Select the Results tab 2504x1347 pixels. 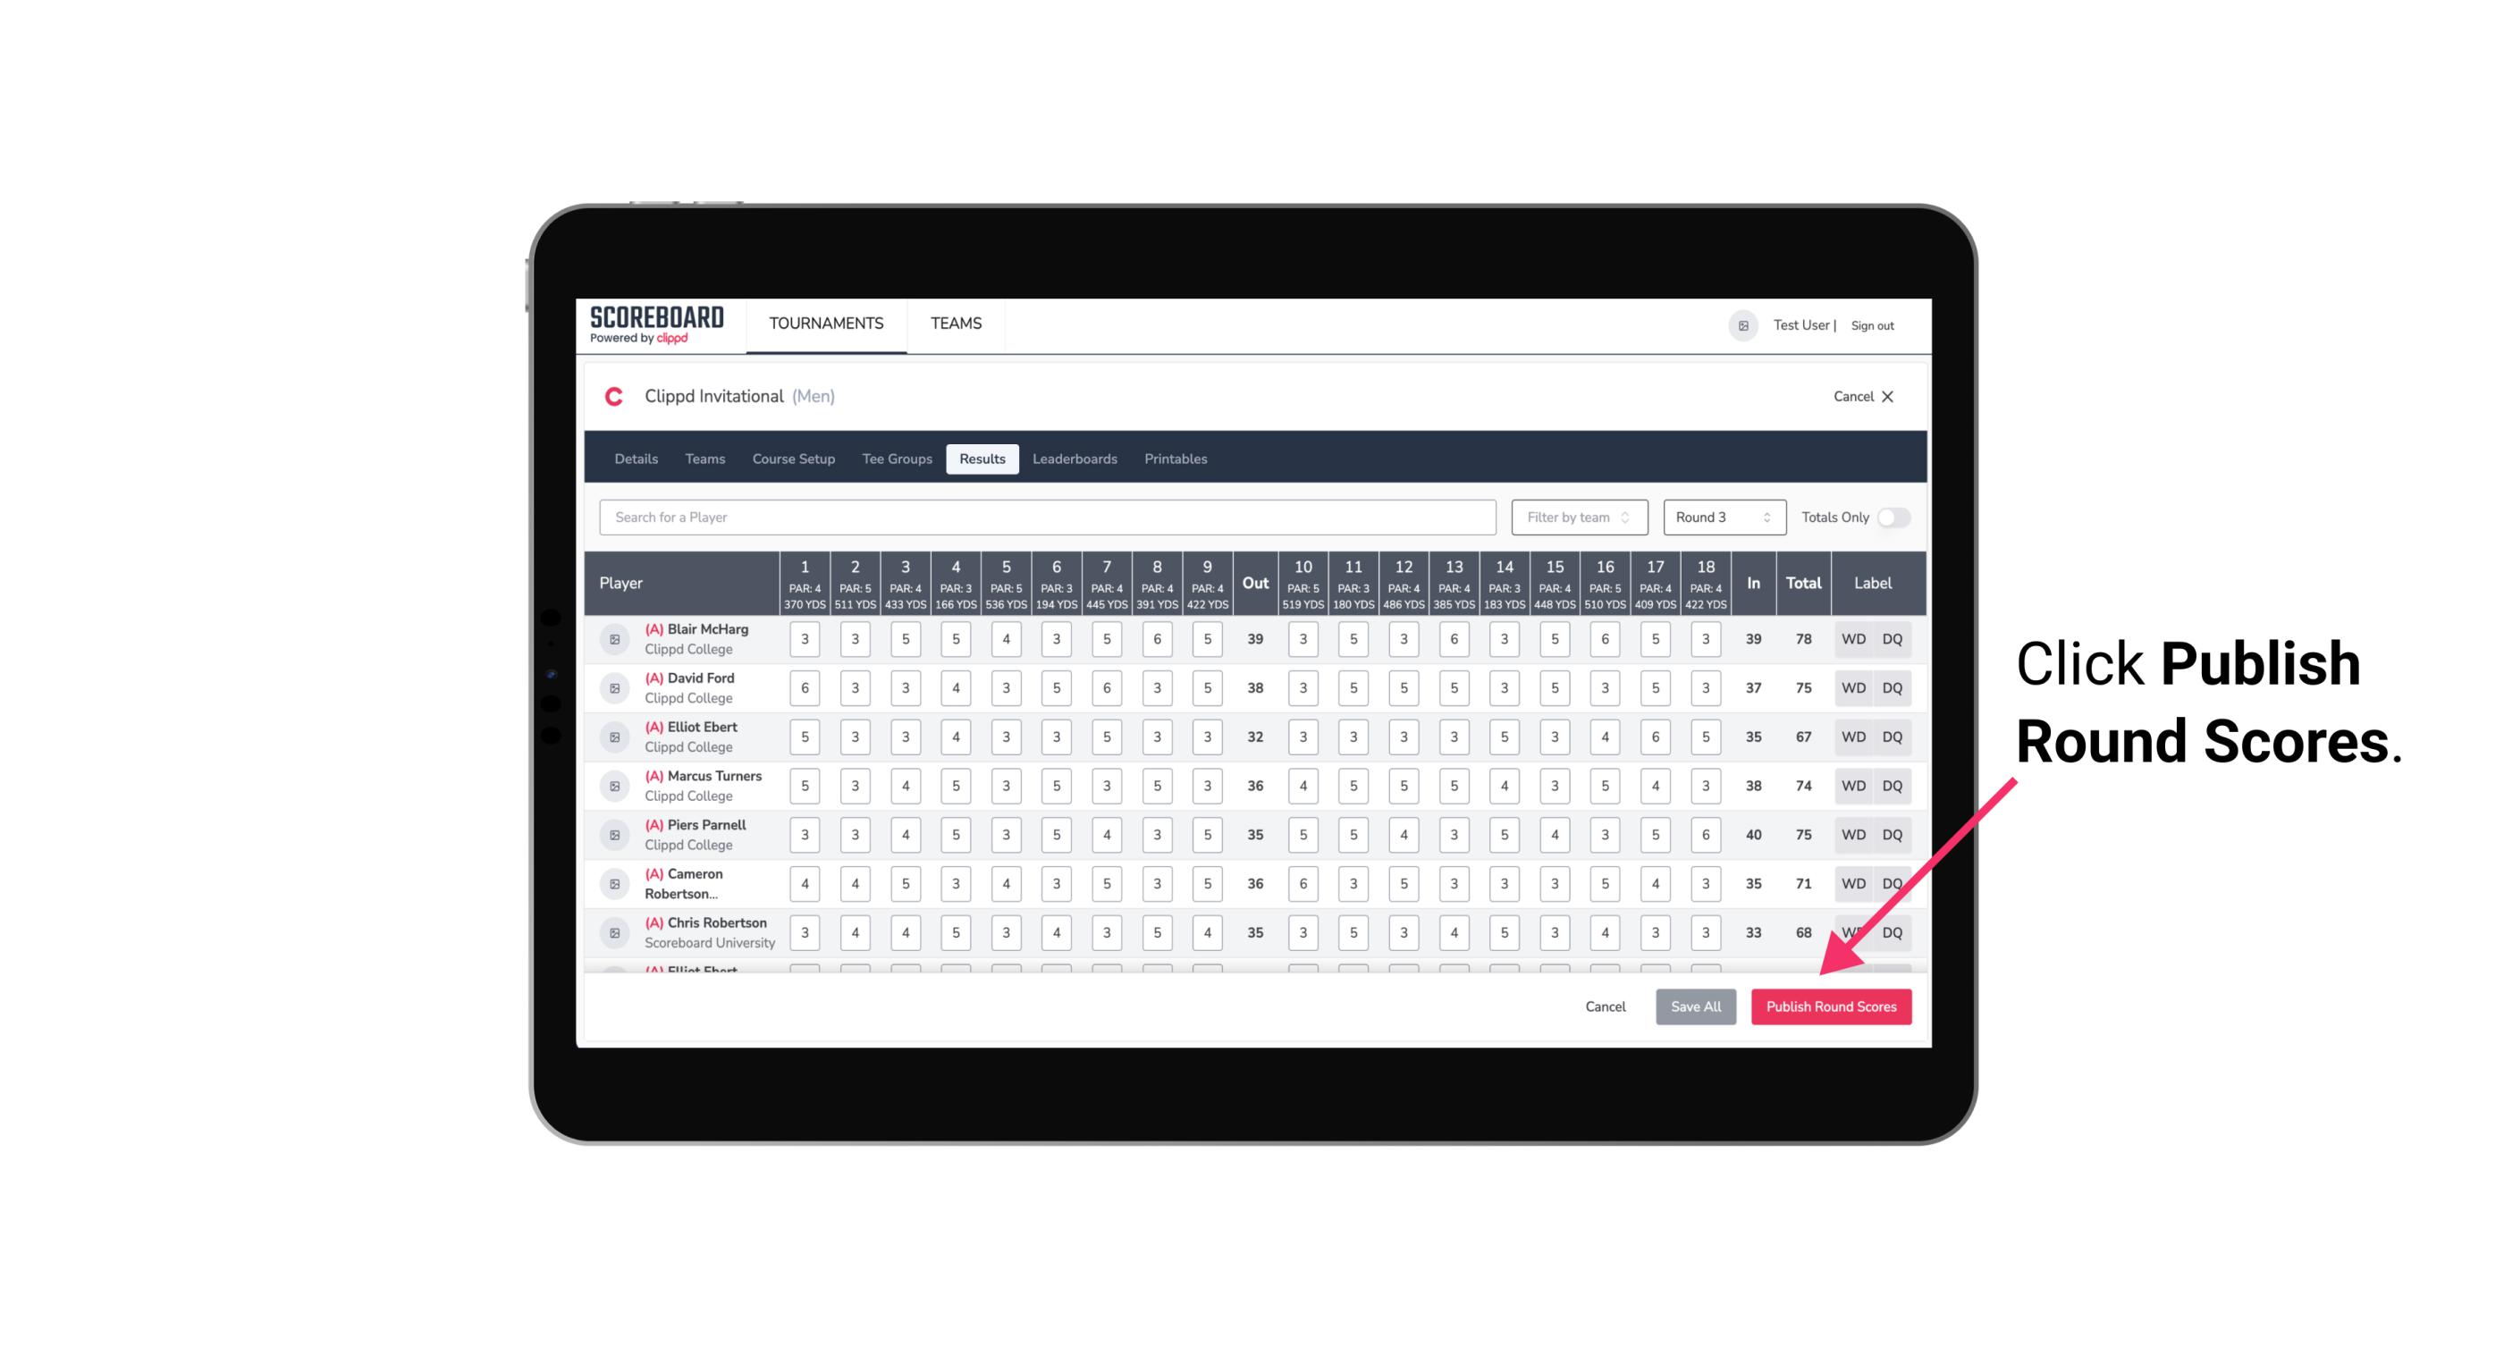(x=983, y=459)
